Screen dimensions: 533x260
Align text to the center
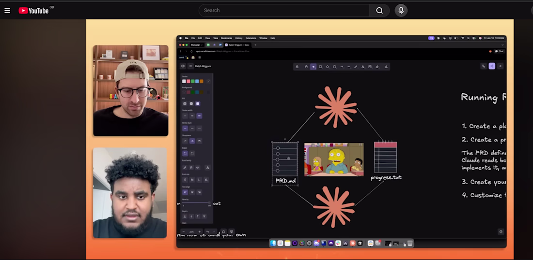pos(192,192)
